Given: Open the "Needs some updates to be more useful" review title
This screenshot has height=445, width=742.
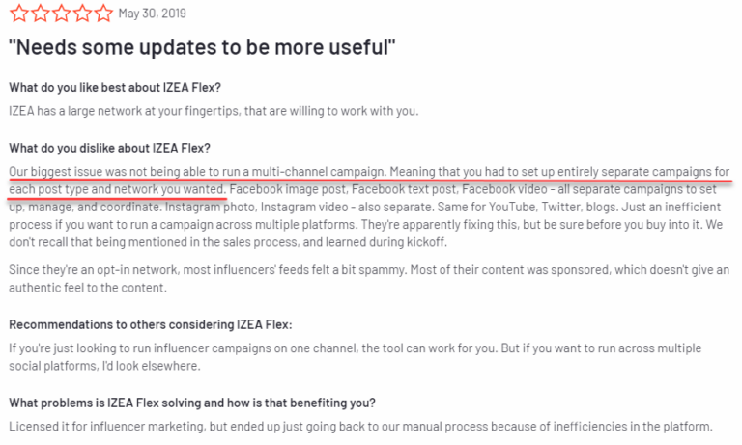Looking at the screenshot, I should (x=202, y=47).
